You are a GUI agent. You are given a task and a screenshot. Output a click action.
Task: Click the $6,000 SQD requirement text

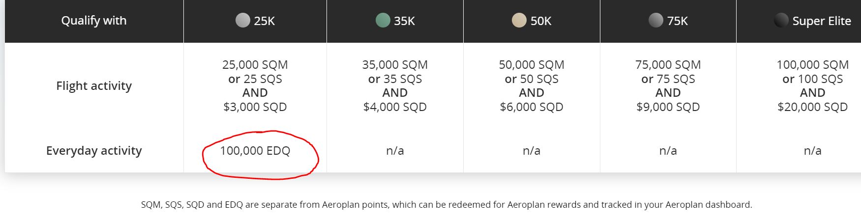pyautogui.click(x=532, y=107)
